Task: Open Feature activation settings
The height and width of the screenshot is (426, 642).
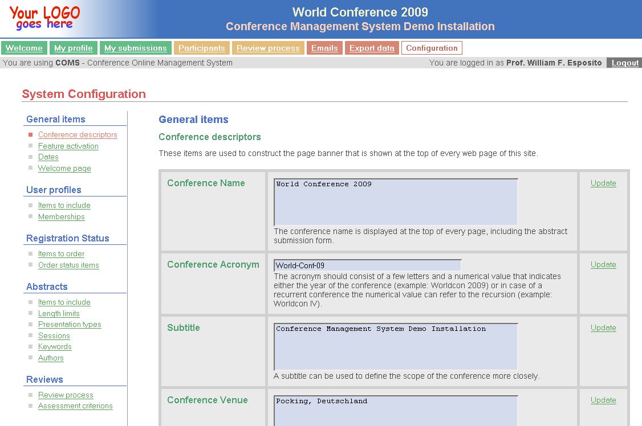Action: [68, 146]
